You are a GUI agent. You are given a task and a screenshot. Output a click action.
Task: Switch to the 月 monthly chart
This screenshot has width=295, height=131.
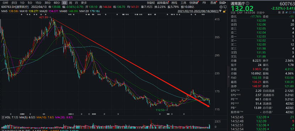76,2
